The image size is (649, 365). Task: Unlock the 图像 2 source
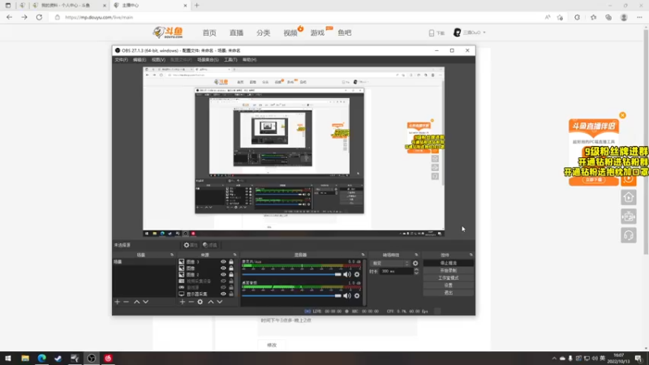[x=231, y=274]
